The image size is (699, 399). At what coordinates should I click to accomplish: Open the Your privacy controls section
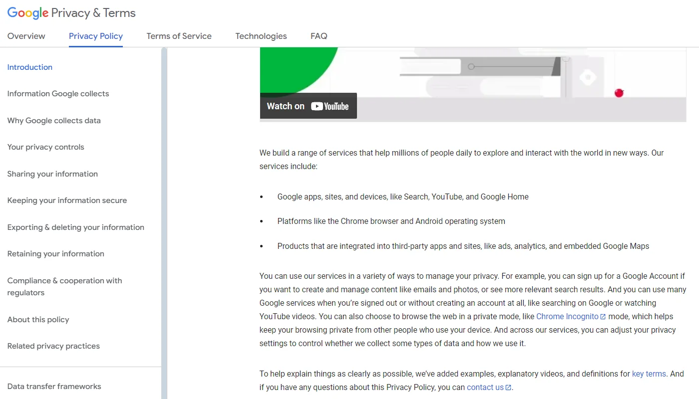(x=45, y=147)
